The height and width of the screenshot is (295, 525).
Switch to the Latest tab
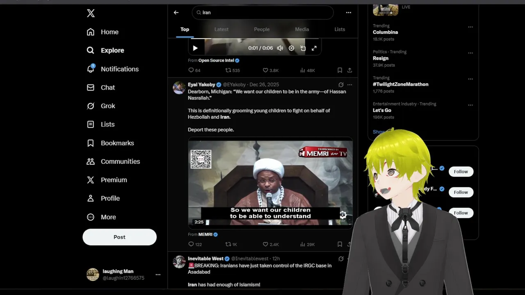pos(221,29)
